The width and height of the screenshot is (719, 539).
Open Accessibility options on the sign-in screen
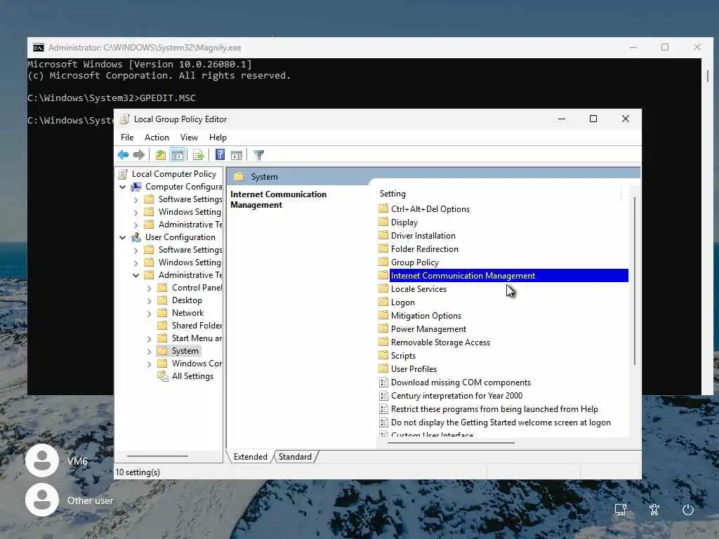click(654, 510)
